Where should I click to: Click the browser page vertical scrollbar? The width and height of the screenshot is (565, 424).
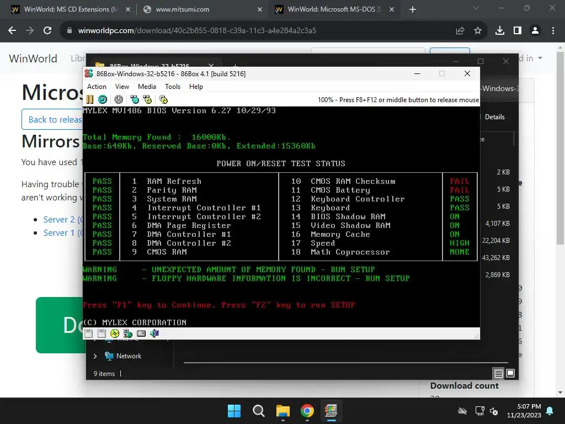561,149
